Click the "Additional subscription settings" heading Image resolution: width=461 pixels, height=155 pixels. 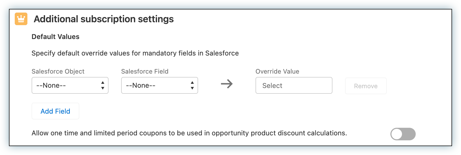[104, 19]
